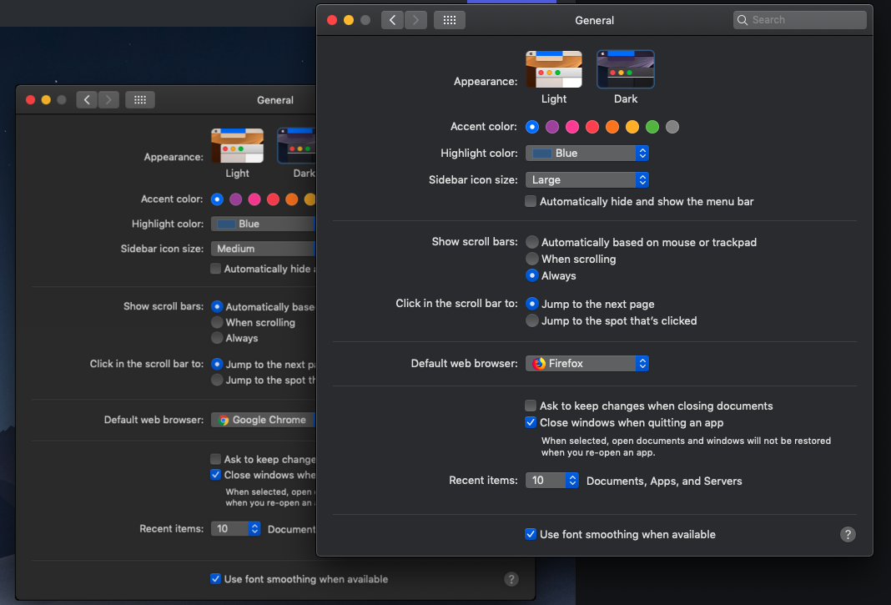Toggle Close windows checkbox in rear window

pos(215,475)
